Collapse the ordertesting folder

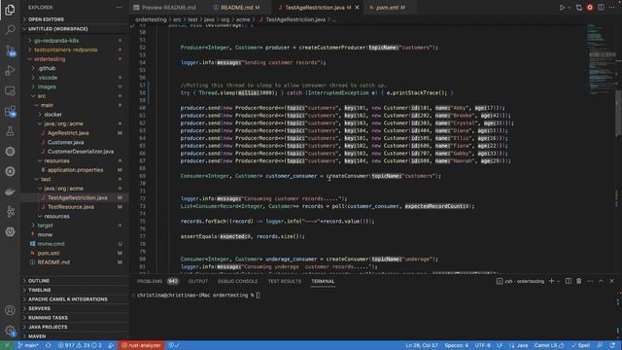click(50, 59)
